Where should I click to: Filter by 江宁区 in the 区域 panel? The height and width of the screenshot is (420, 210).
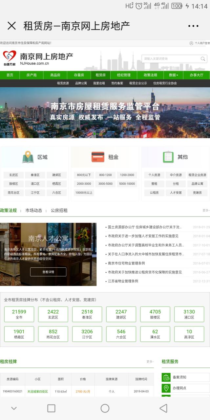[35, 193]
